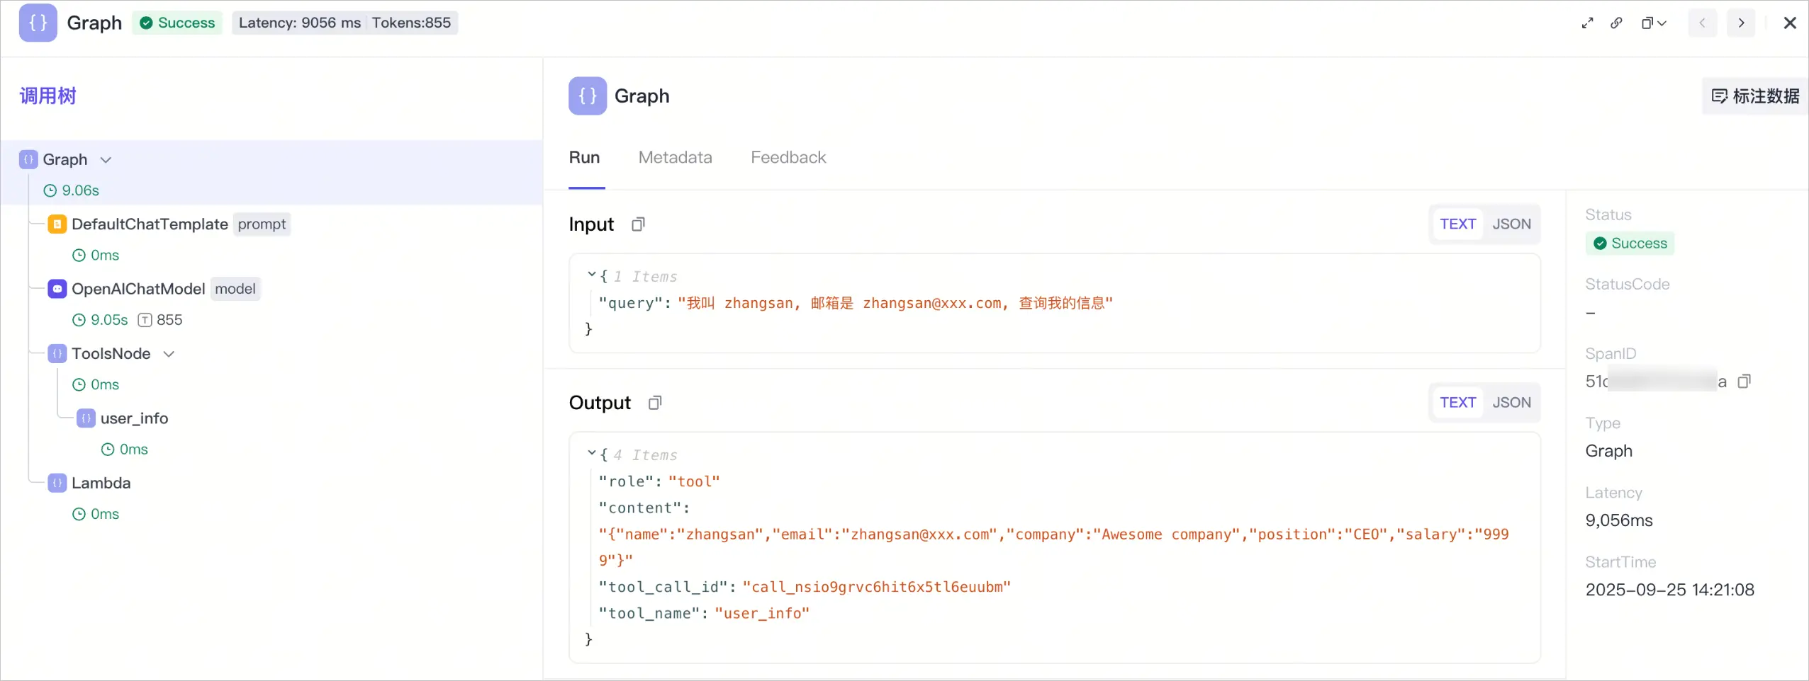The height and width of the screenshot is (681, 1809).
Task: Open the Feedback tab
Action: point(788,158)
